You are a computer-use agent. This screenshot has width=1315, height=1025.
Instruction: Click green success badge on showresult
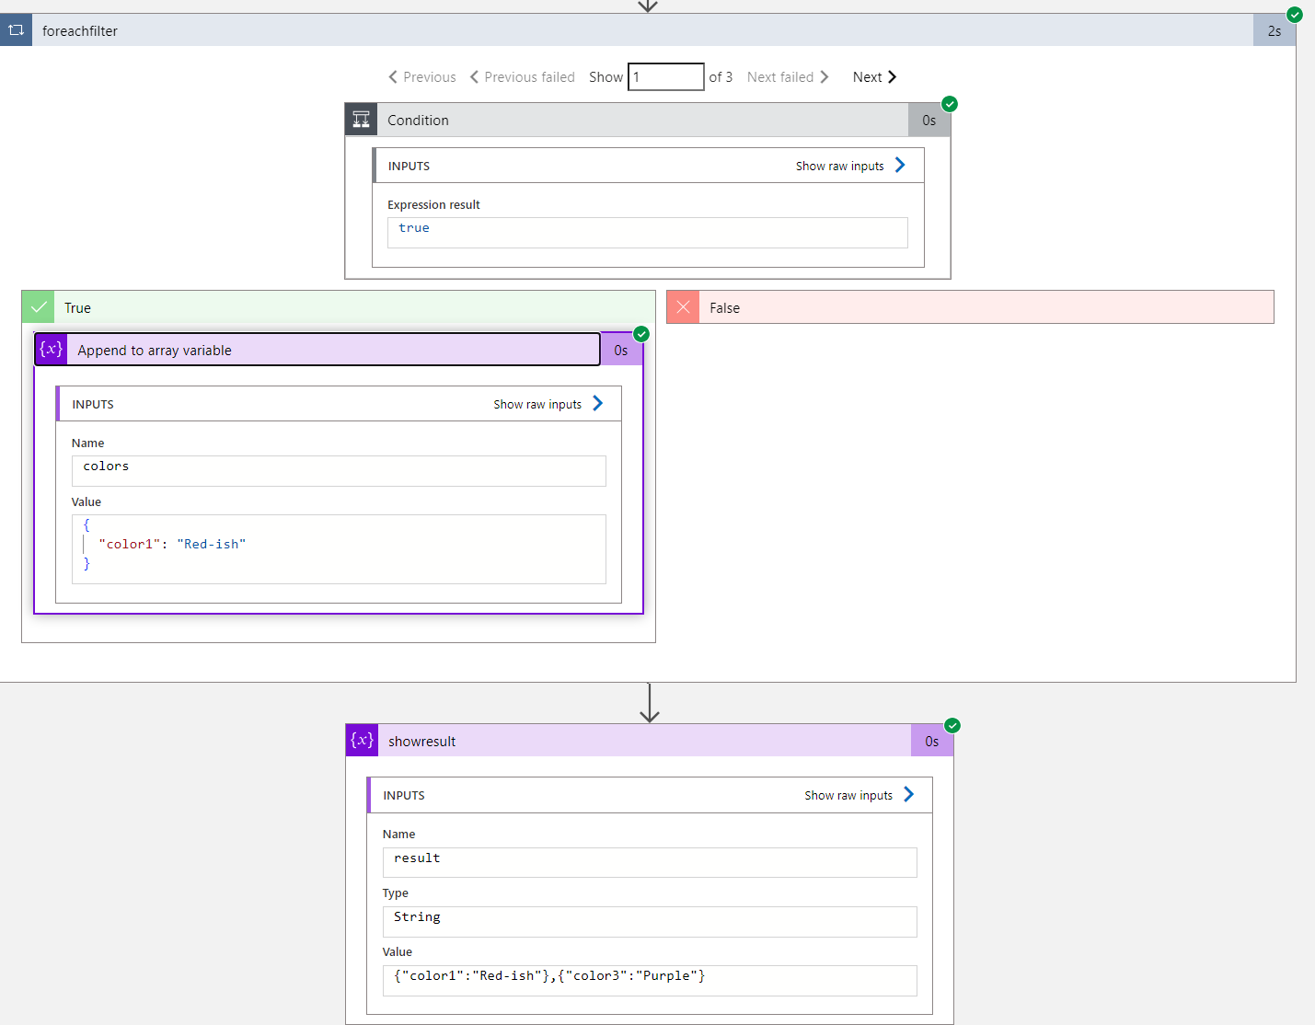click(x=952, y=726)
